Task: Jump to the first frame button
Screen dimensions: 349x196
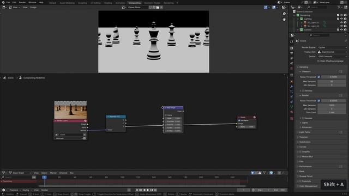Action: tap(137, 190)
